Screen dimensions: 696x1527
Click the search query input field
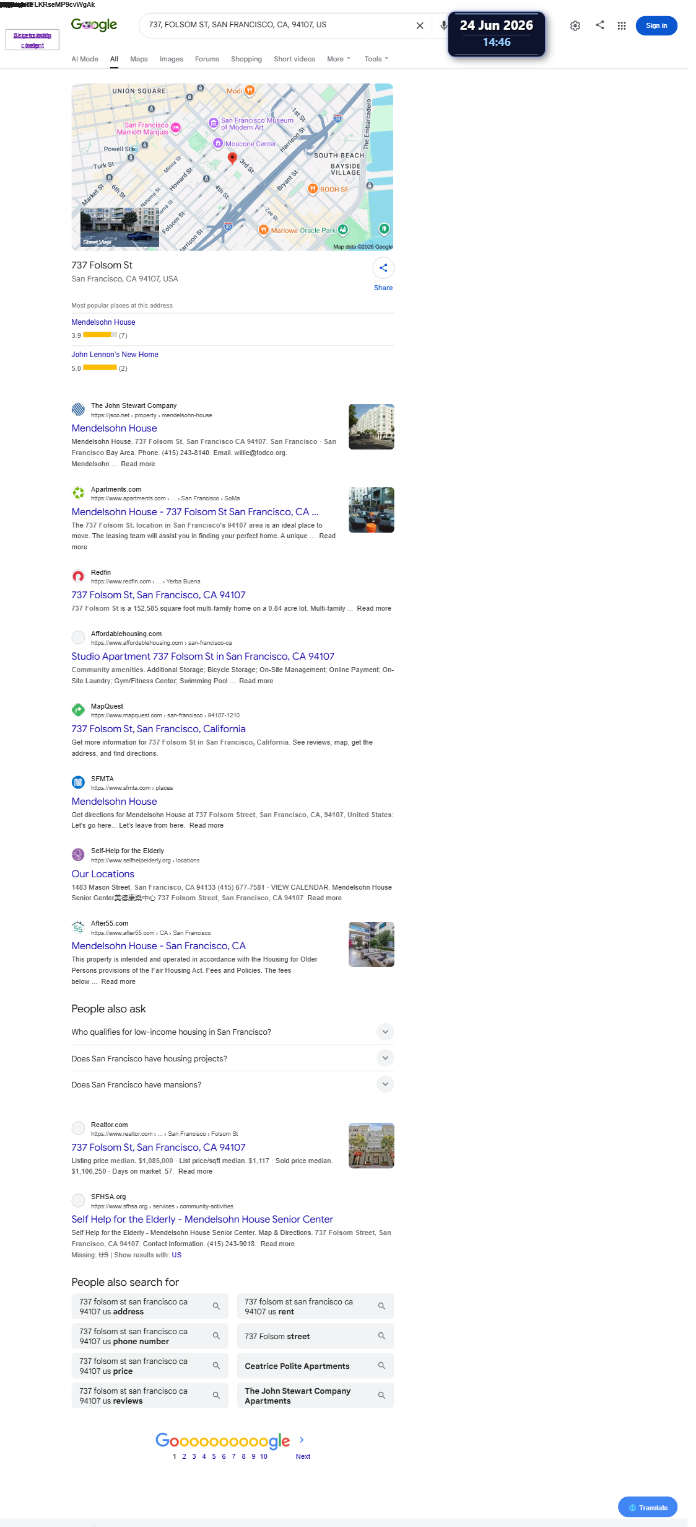coord(279,25)
